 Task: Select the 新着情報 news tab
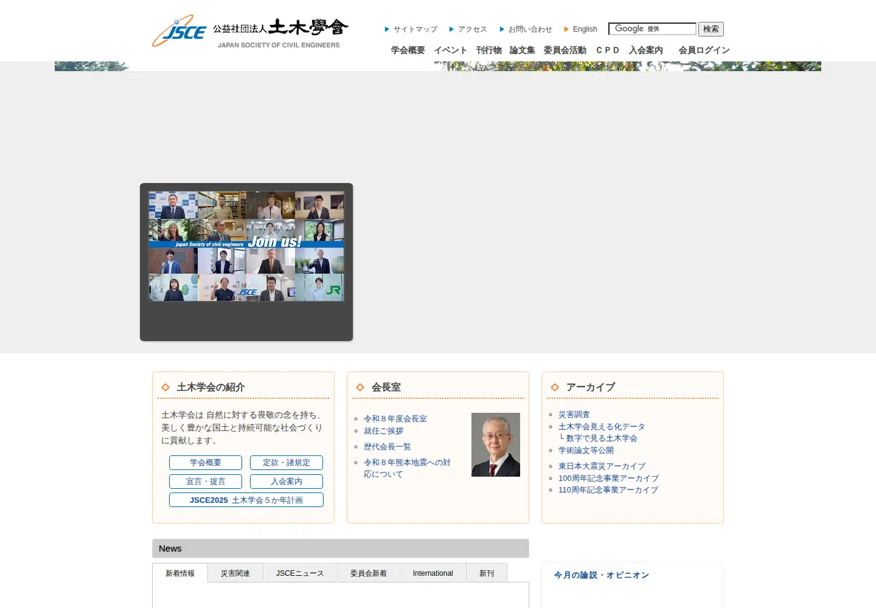coord(180,573)
